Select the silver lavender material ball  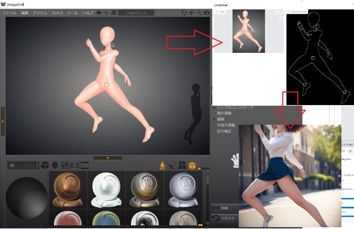(x=183, y=190)
